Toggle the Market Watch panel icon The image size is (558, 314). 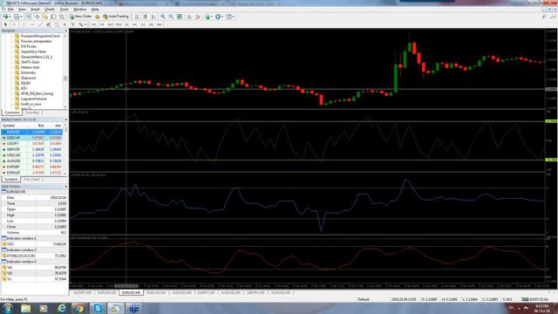(x=29, y=17)
